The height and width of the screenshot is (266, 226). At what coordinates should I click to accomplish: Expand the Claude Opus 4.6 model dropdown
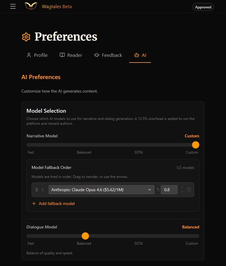pyautogui.click(x=101, y=190)
